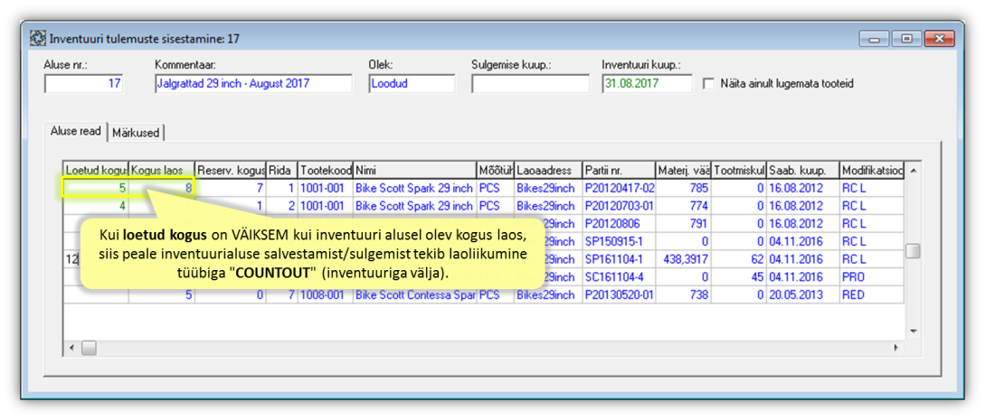
Task: Click the horizontal scrollbar right arrow
Action: (x=895, y=348)
